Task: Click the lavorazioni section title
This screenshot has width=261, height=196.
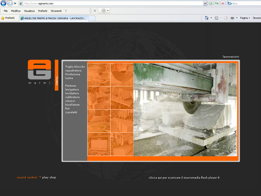Action: click(231, 57)
